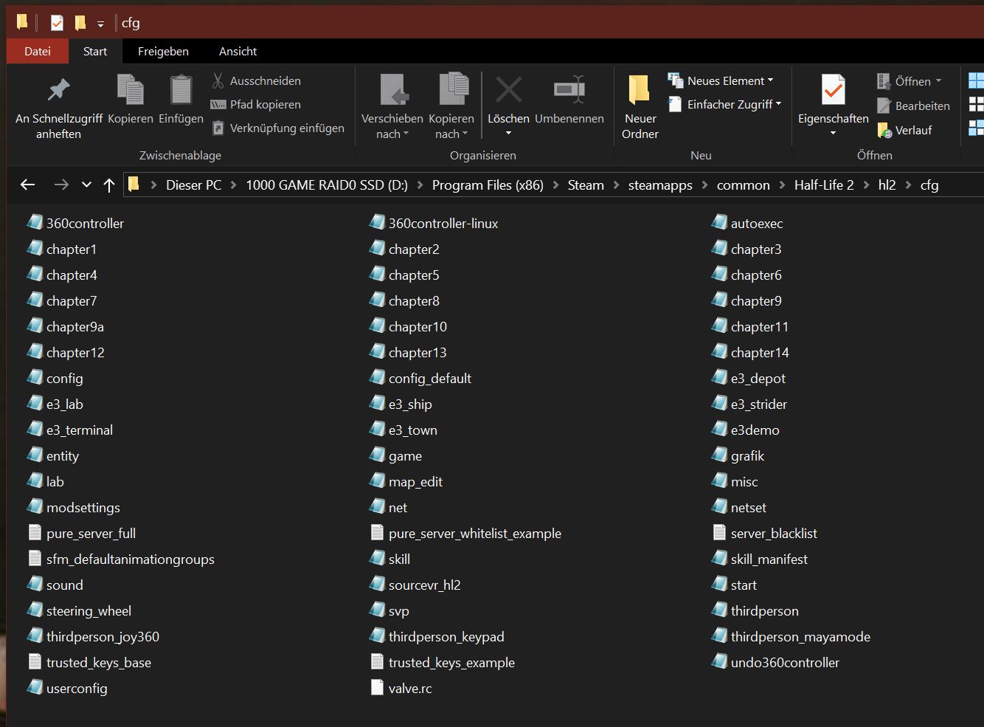The image size is (984, 727).
Task: Open the Kopieren nach dropdown
Action: (x=451, y=126)
